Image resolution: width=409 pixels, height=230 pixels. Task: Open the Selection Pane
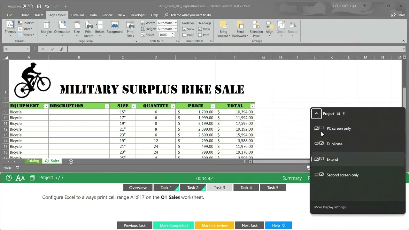[x=256, y=29]
